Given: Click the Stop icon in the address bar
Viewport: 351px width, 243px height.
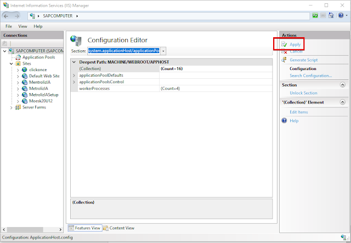Looking at the screenshot, I should pos(323,16).
